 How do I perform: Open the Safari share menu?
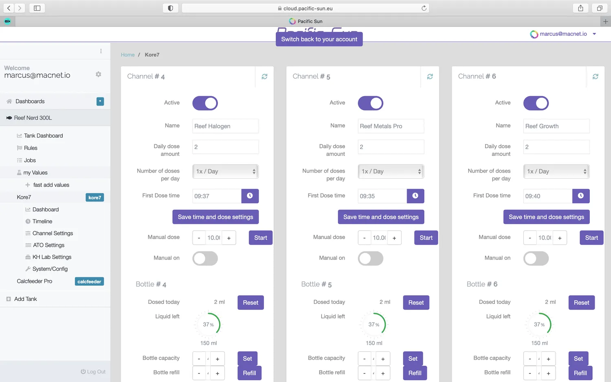[x=580, y=8]
